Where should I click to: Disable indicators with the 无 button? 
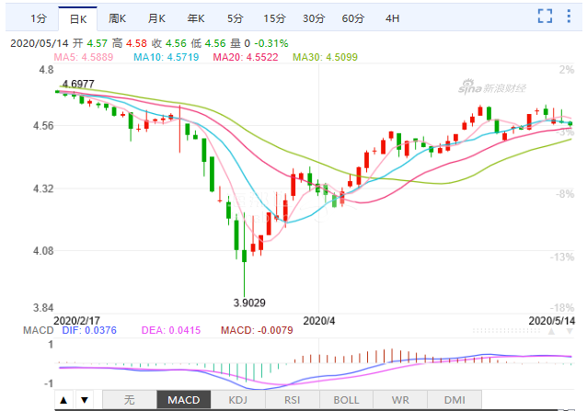tap(129, 400)
